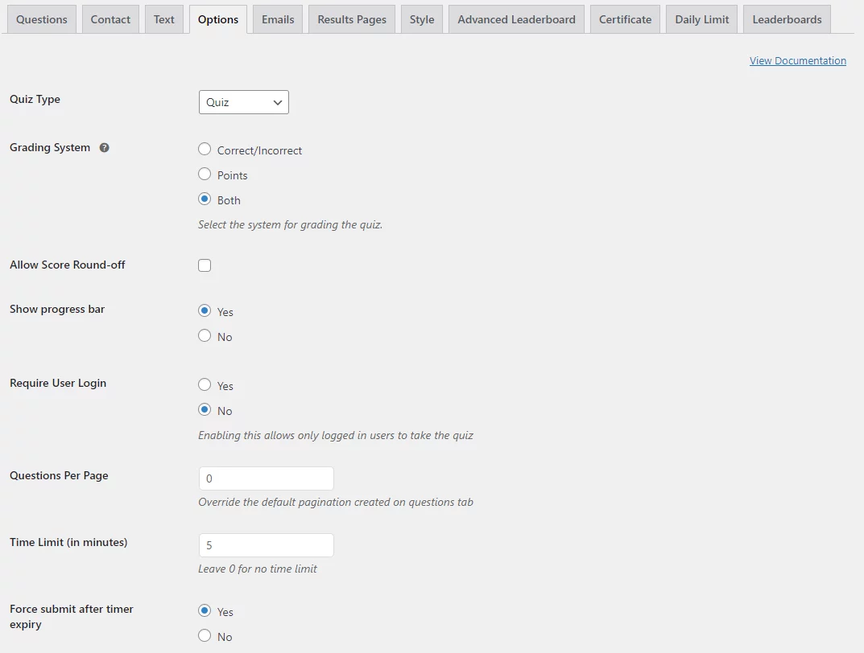Click the Grading System help icon
The width and height of the screenshot is (864, 653).
point(104,147)
